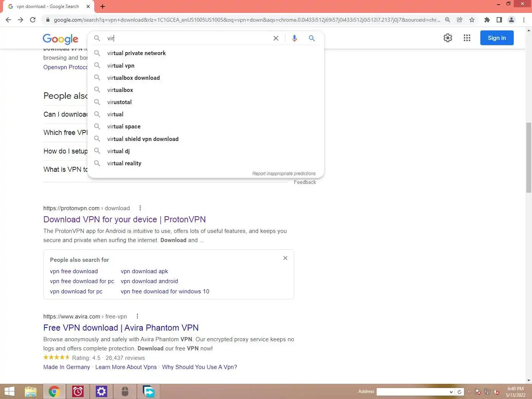This screenshot has height=399, width=532.
Task: Click Sign in button
Action: click(x=497, y=38)
